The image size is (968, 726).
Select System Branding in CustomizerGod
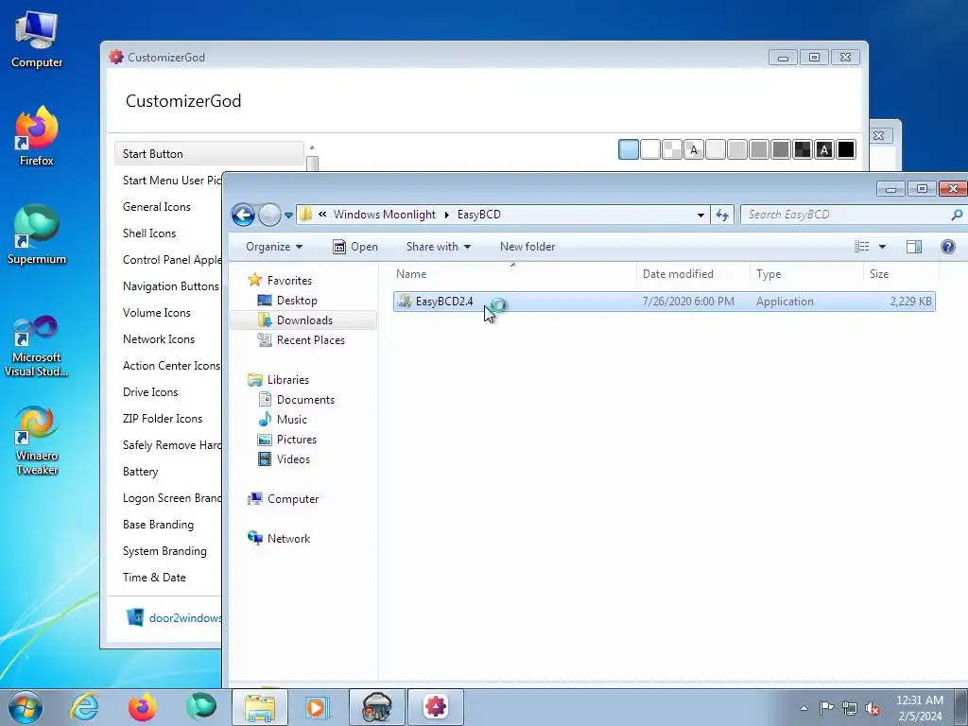(164, 551)
